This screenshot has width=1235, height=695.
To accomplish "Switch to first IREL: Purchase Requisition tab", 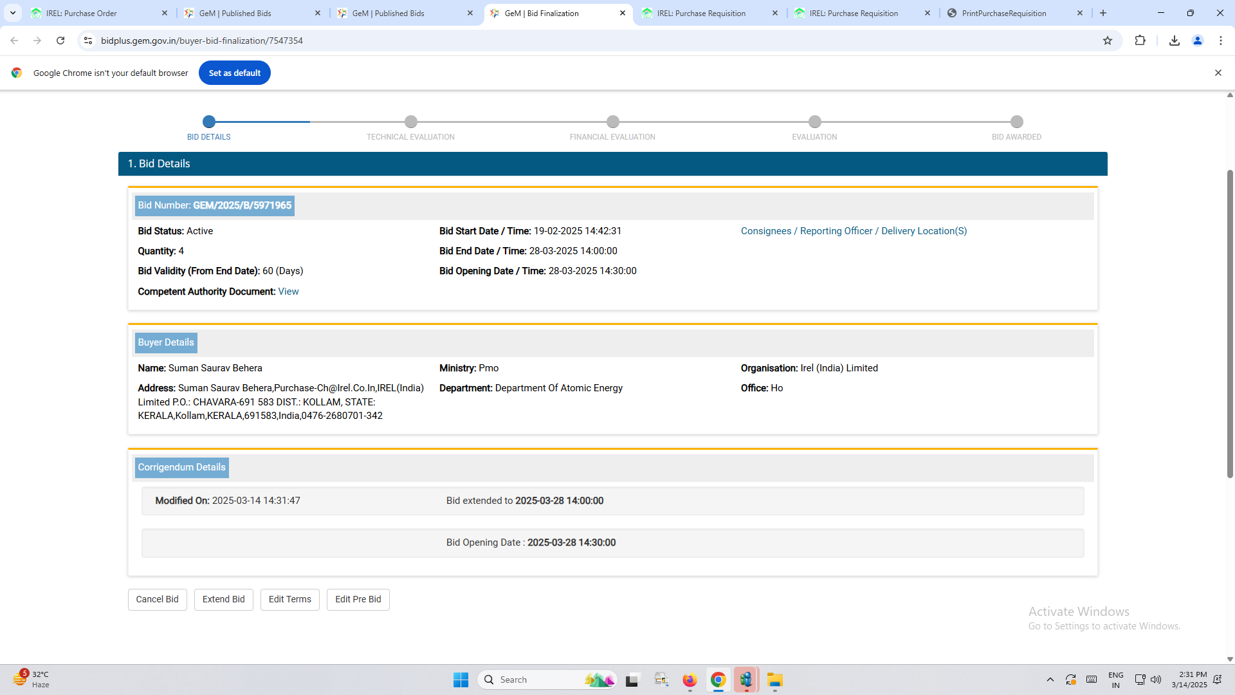I will pos(710,13).
